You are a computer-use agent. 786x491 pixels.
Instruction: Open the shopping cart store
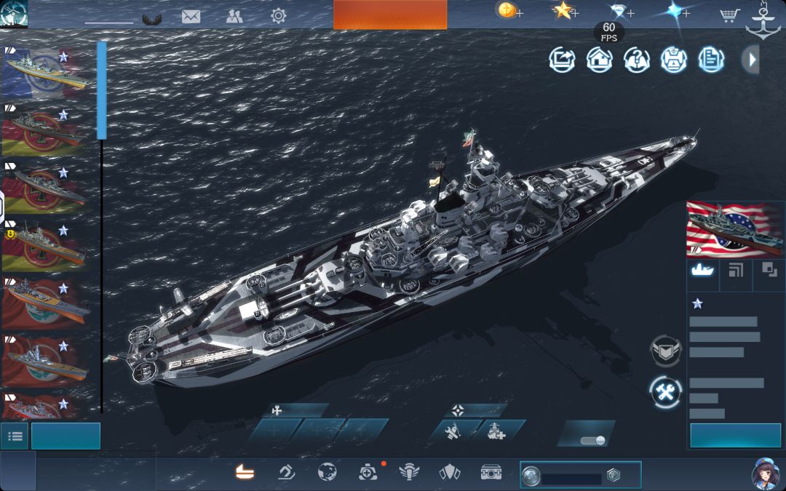[730, 15]
